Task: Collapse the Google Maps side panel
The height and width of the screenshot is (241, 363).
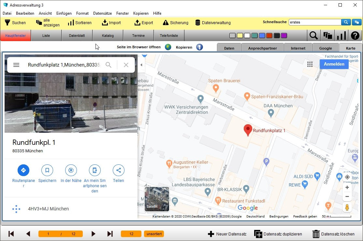Action: (x=141, y=65)
